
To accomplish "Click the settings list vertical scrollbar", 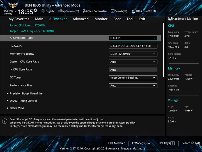I will (x=164, y=50).
